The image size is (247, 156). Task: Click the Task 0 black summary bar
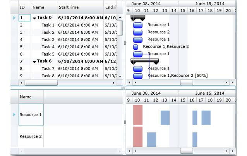pos(138,18)
